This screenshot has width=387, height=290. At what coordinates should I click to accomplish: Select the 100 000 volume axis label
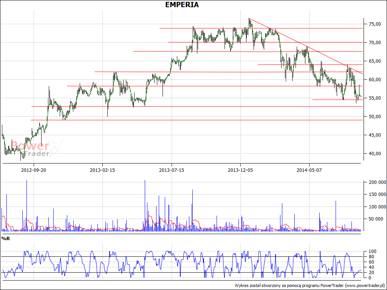pos(378,207)
